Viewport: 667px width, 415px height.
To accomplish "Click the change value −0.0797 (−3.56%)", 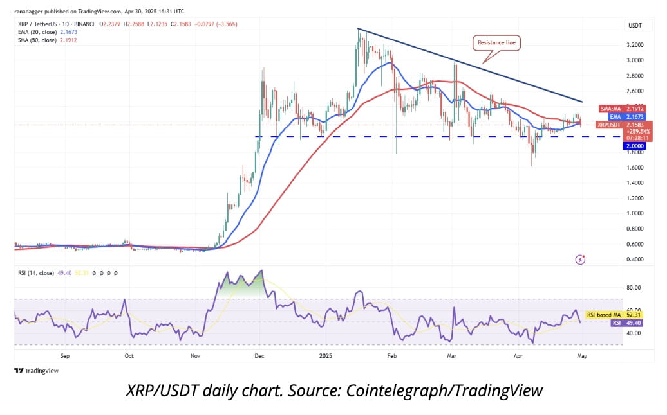I will (216, 24).
